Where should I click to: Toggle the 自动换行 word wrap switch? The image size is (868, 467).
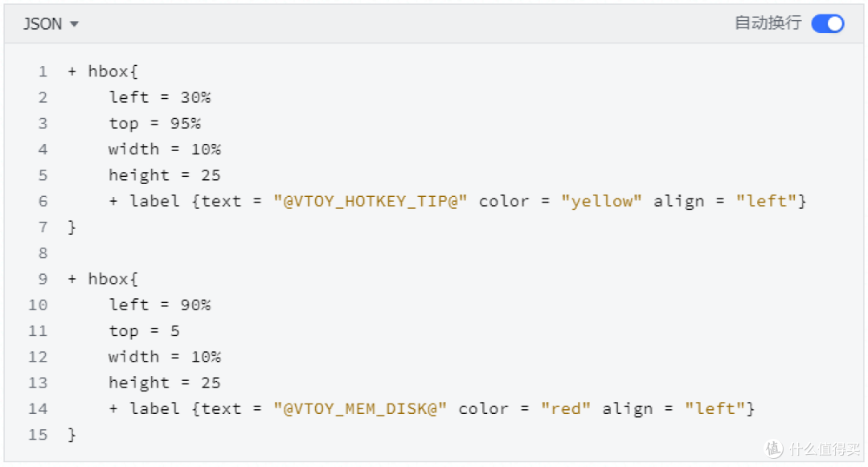point(827,23)
